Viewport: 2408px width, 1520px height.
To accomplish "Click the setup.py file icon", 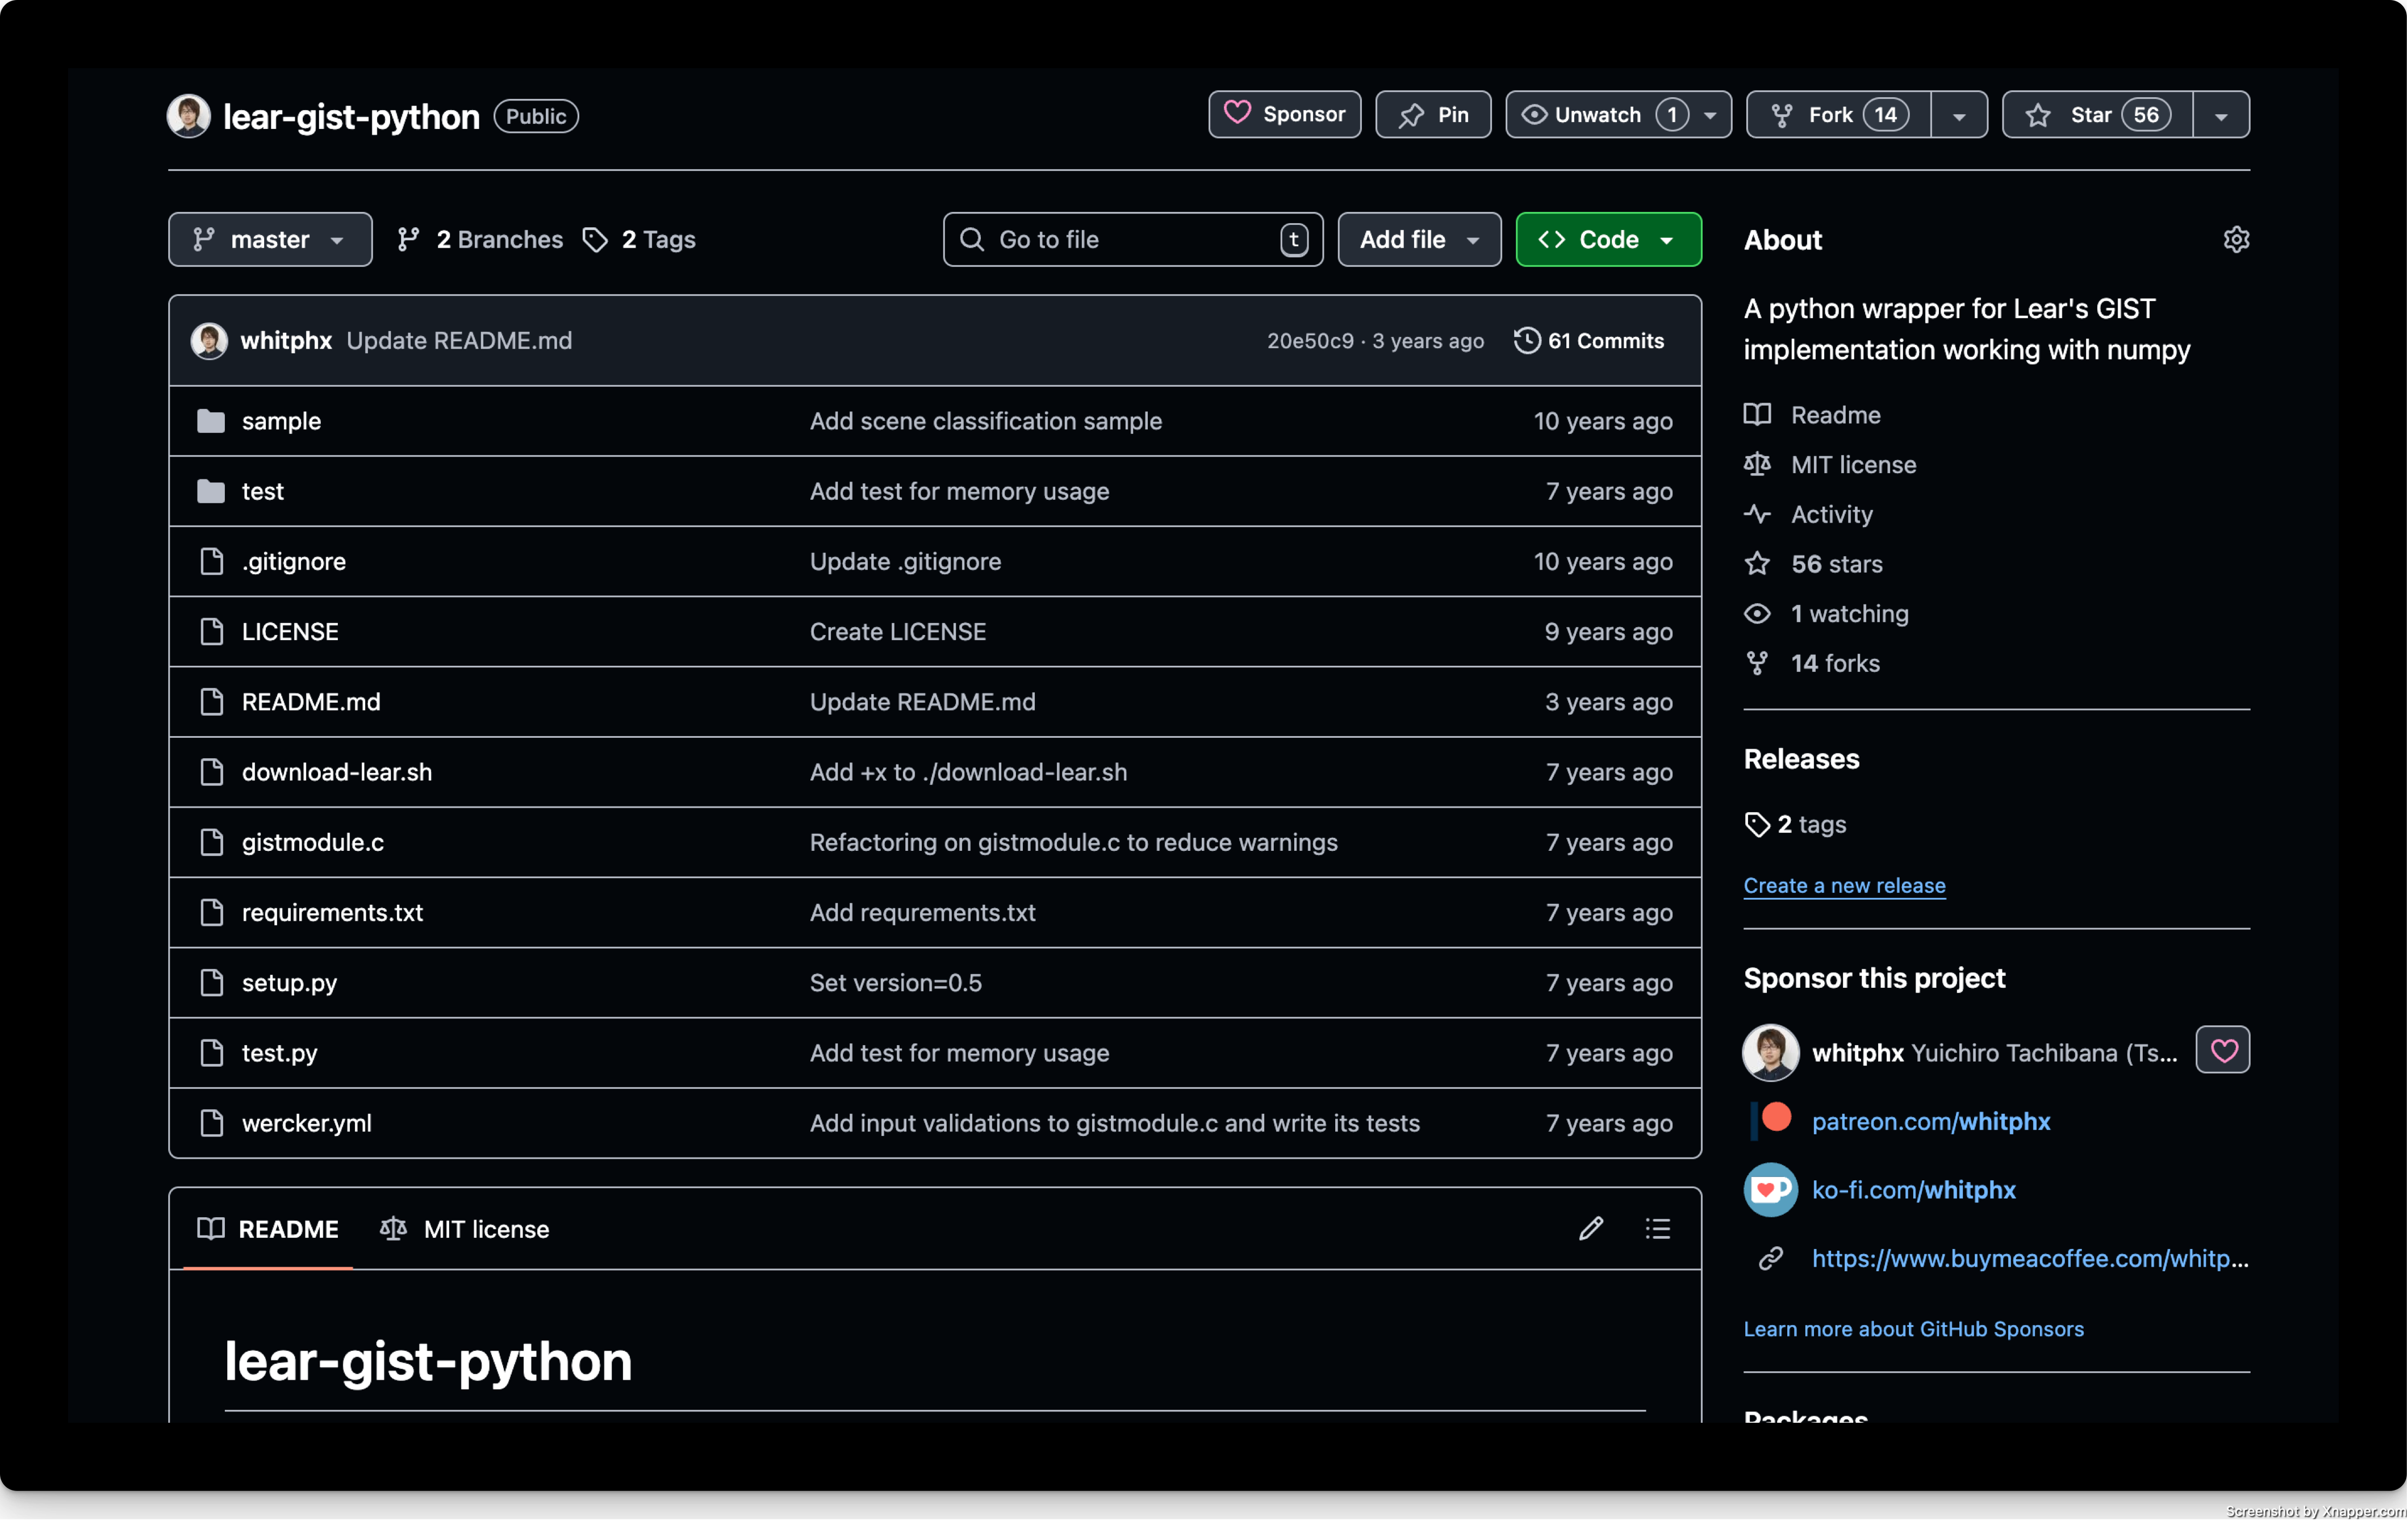I will click(212, 983).
